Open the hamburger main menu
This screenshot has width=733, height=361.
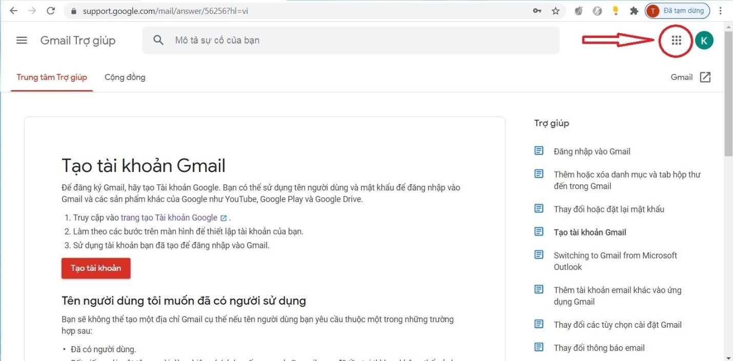click(22, 40)
